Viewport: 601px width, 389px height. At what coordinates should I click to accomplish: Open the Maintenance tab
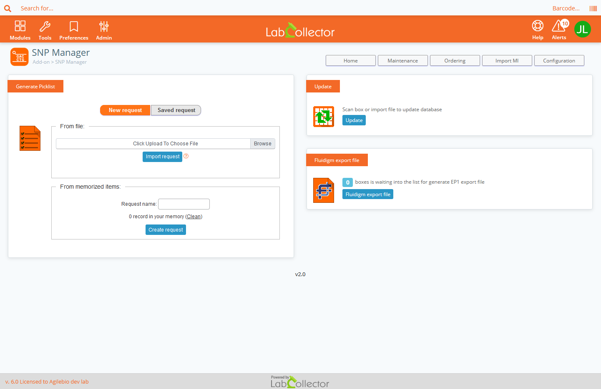tap(403, 60)
